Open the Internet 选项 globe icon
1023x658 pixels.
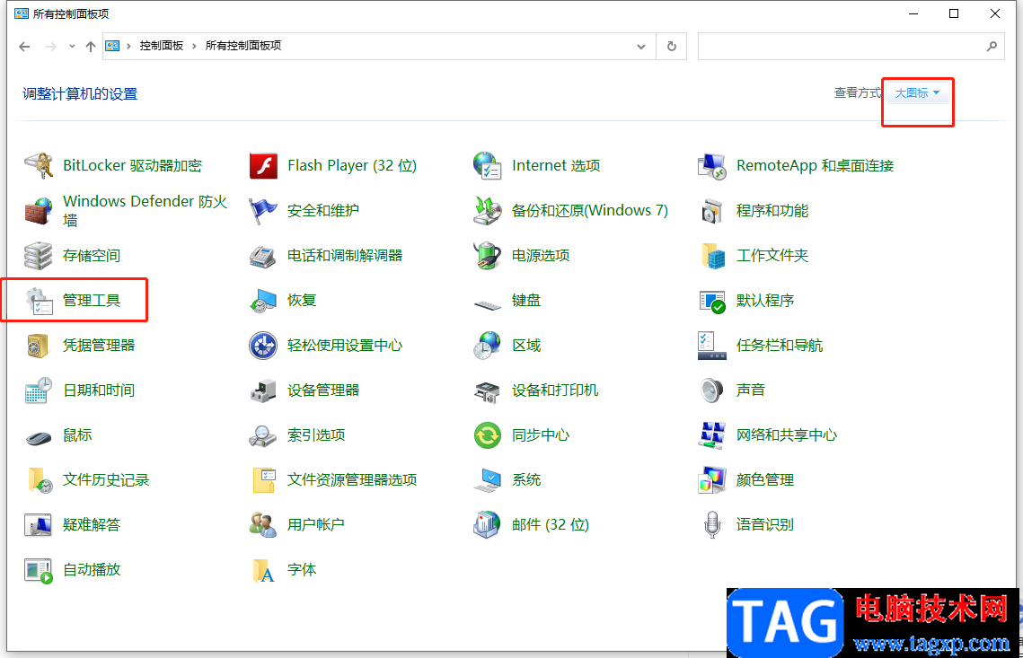point(488,166)
